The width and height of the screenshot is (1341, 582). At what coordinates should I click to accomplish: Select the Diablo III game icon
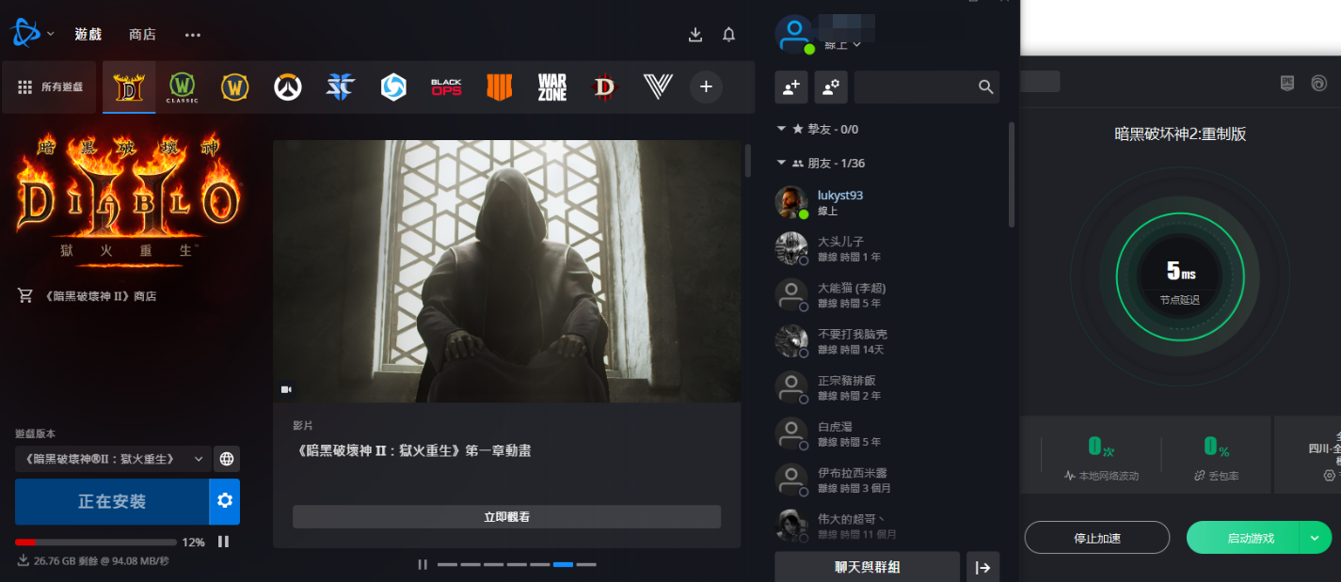pyautogui.click(x=604, y=87)
